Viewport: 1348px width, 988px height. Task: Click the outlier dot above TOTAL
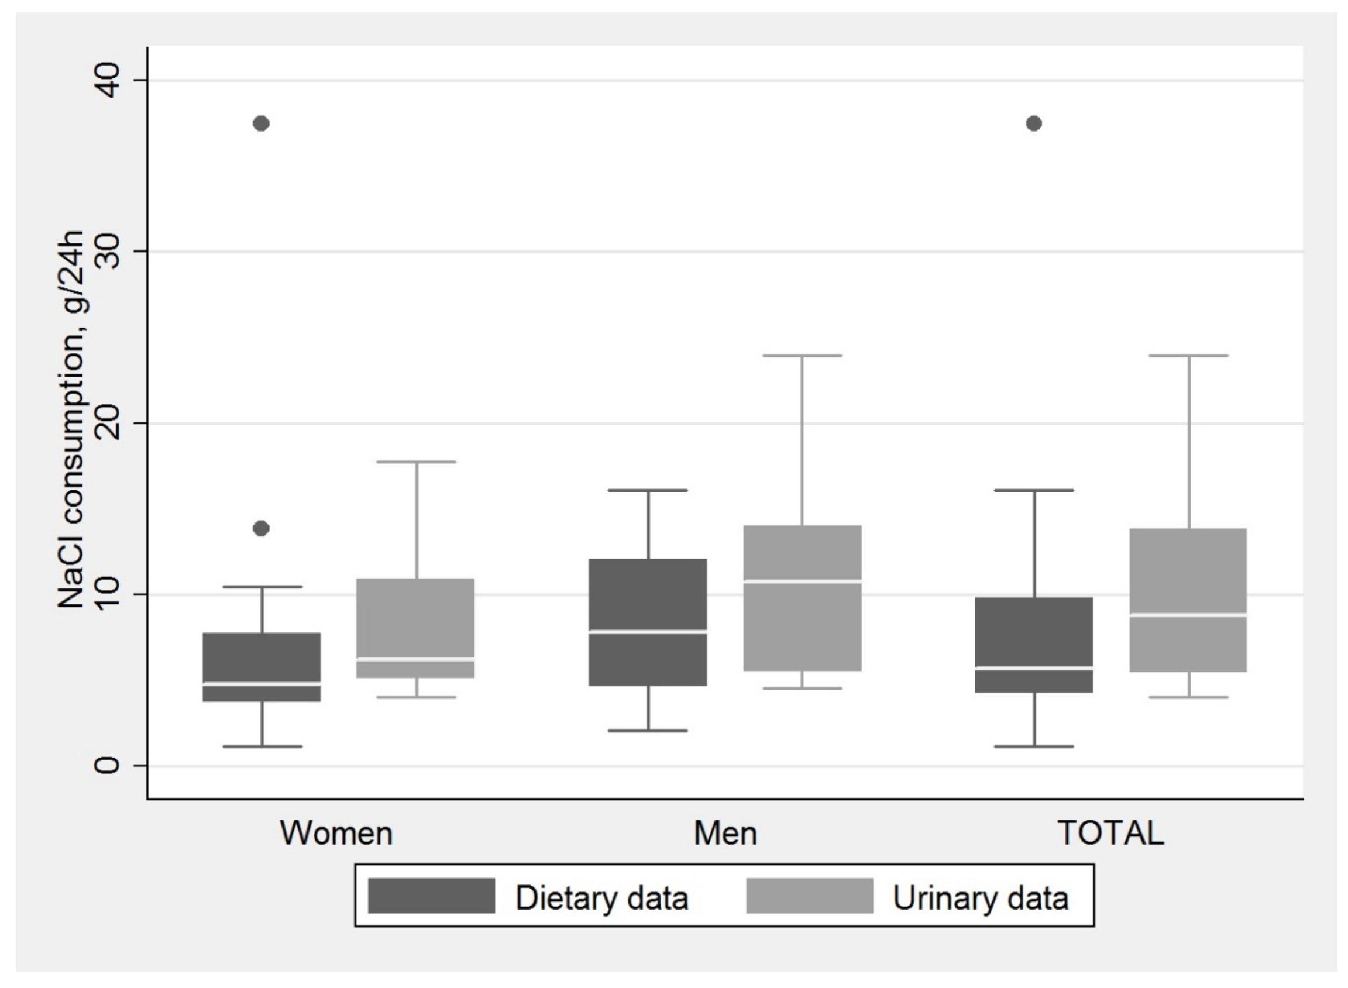1034,124
